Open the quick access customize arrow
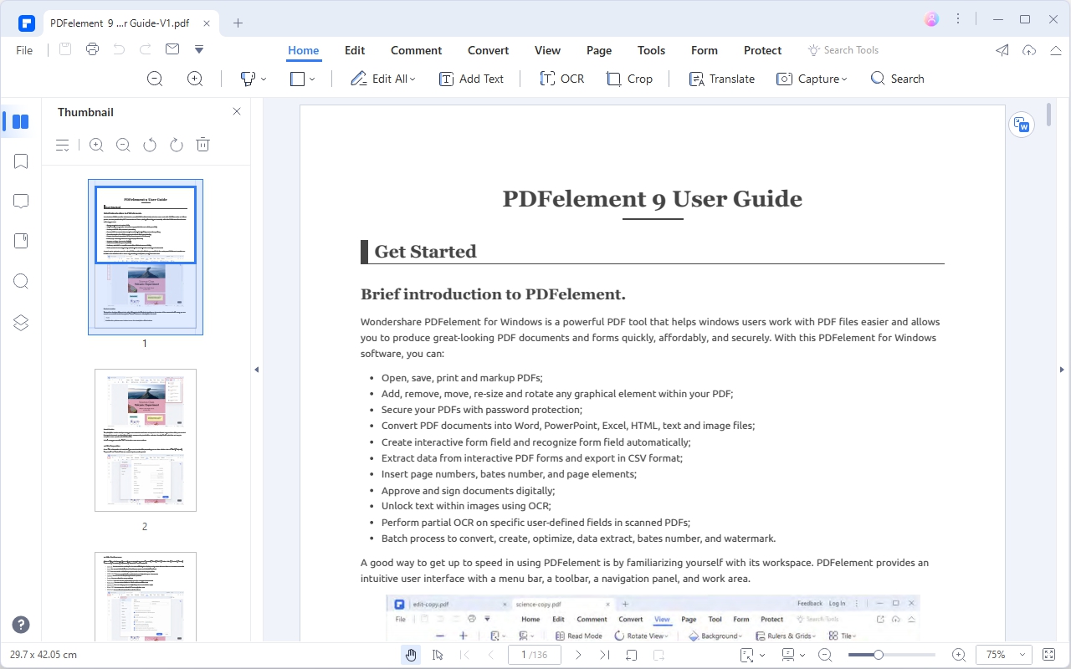Viewport: 1071px width, 669px height. pos(199,49)
